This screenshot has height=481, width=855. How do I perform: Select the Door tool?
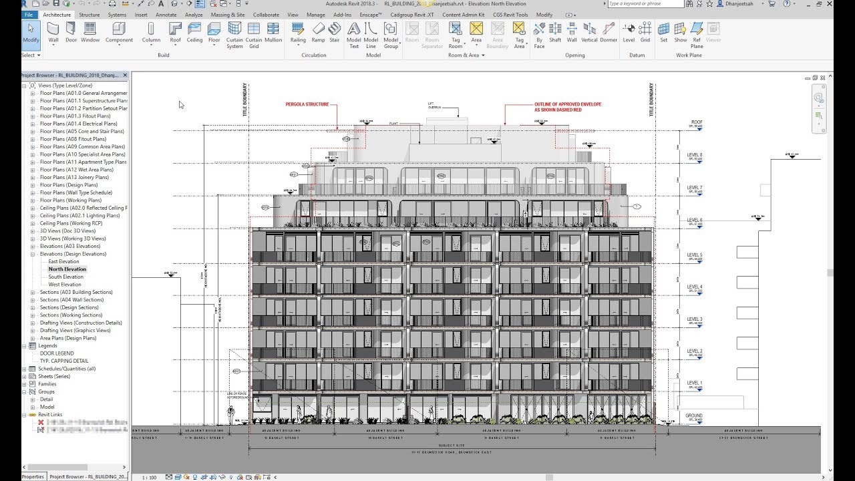71,31
